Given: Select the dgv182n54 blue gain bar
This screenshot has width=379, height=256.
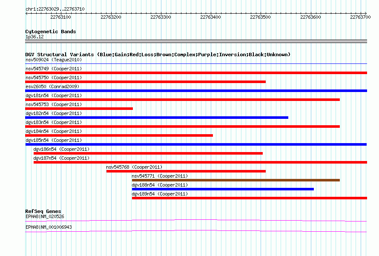Looking at the screenshot, I should (x=157, y=118).
